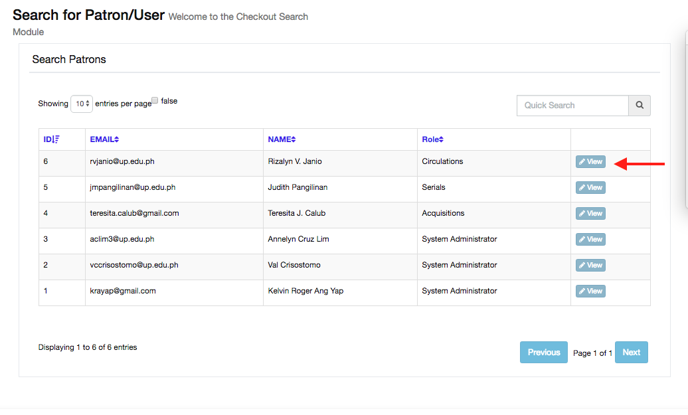688x415 pixels.
Task: Click the magnifier search icon button
Action: coord(640,106)
